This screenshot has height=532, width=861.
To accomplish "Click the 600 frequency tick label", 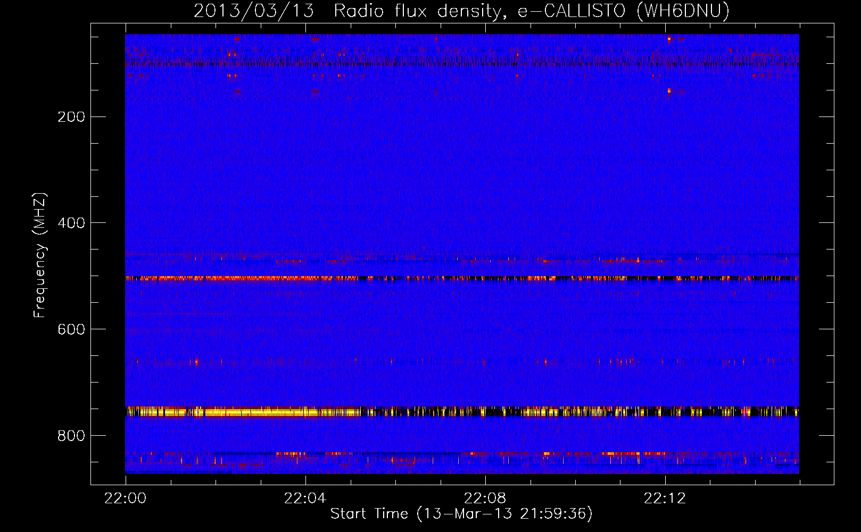I will coord(71,330).
